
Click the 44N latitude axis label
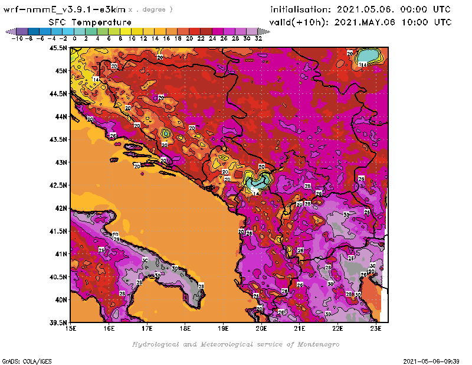coord(61,116)
